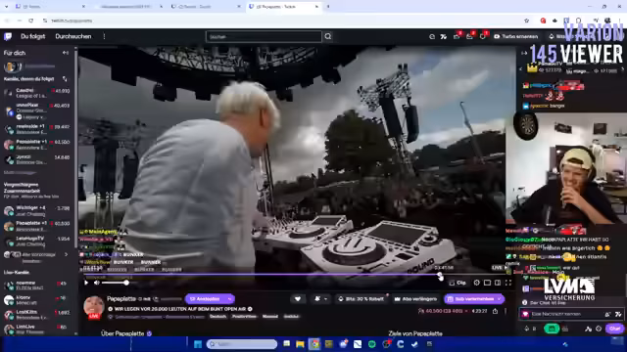The width and height of the screenshot is (627, 352).
Task: Open recommended channel LetsHugoTV
Action: point(36,242)
